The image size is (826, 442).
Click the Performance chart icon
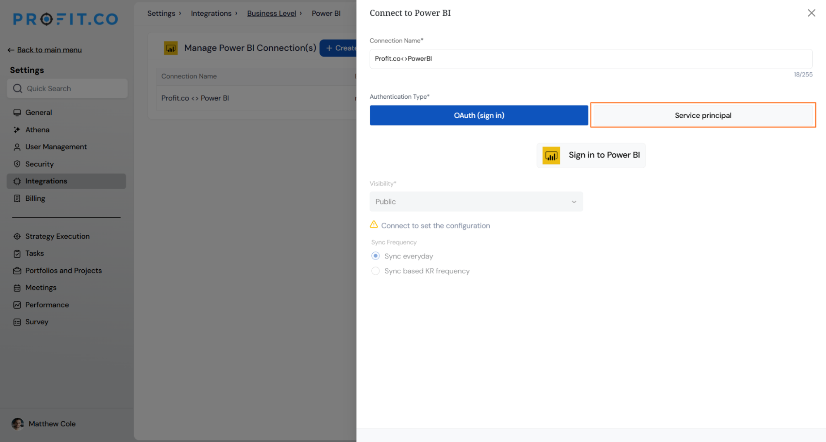coord(17,305)
